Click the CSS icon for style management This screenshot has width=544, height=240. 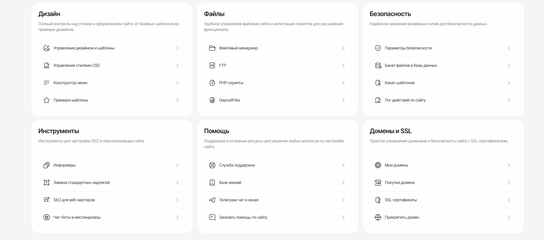pyautogui.click(x=46, y=65)
